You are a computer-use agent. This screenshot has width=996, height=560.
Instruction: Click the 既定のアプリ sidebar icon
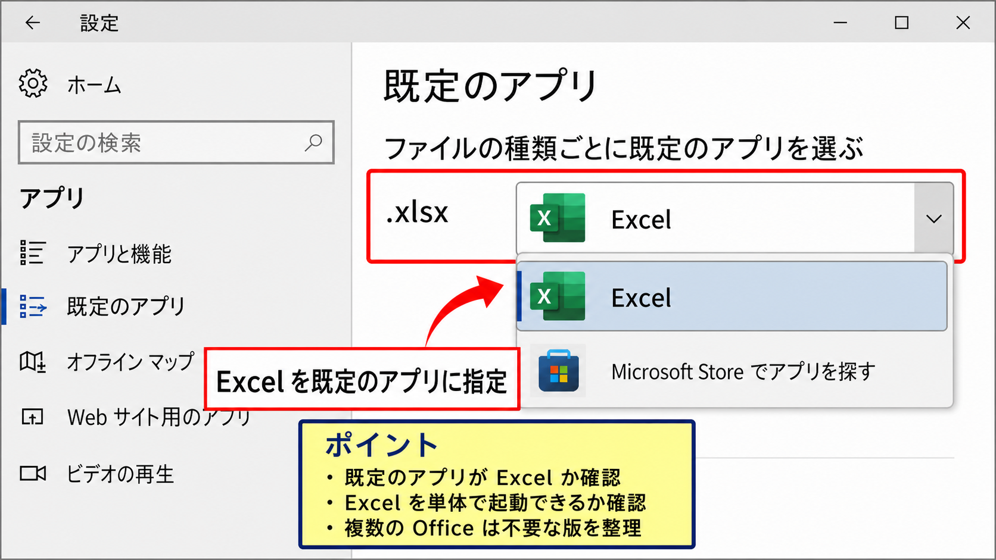33,306
